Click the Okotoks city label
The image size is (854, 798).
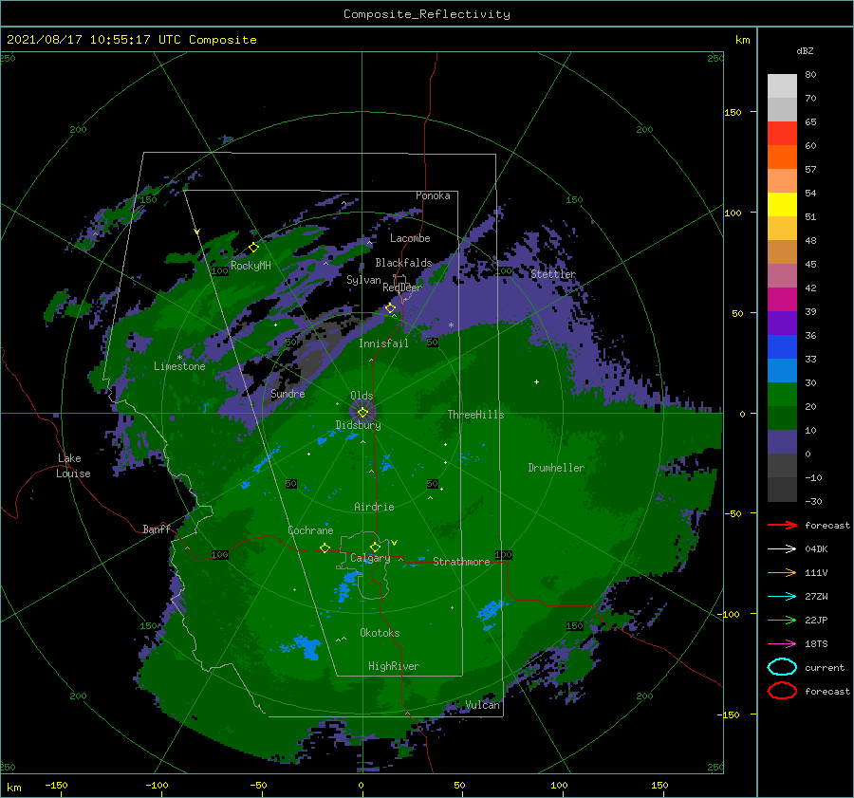[x=380, y=633]
